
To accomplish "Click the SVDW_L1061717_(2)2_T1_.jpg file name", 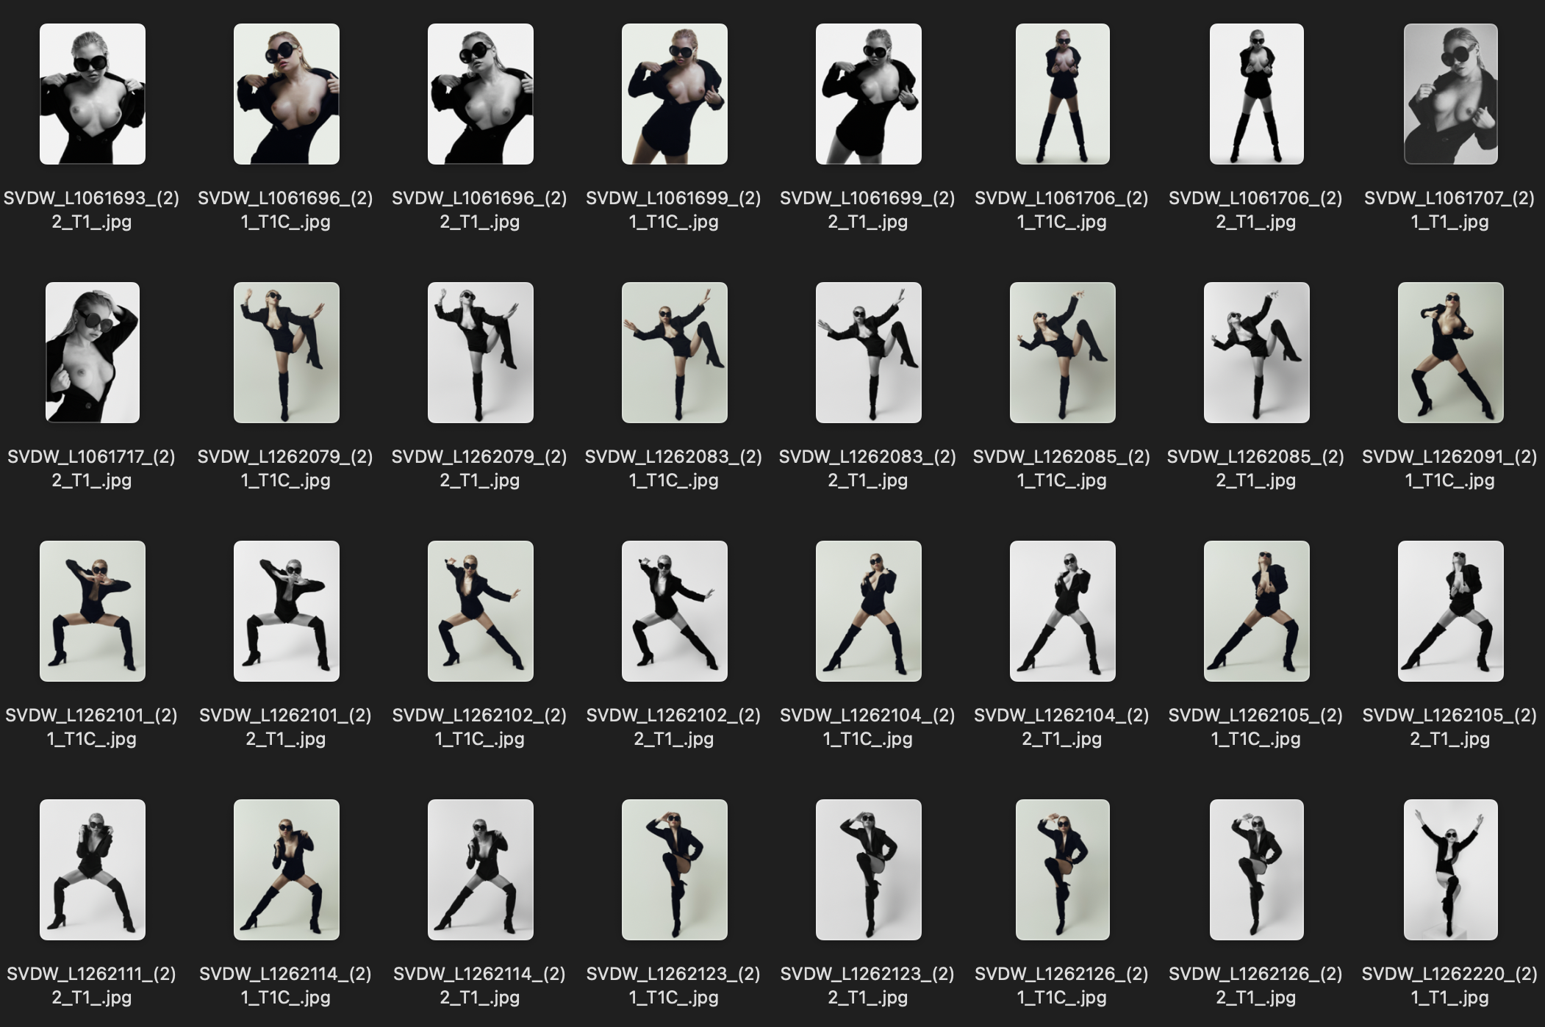I will point(92,468).
